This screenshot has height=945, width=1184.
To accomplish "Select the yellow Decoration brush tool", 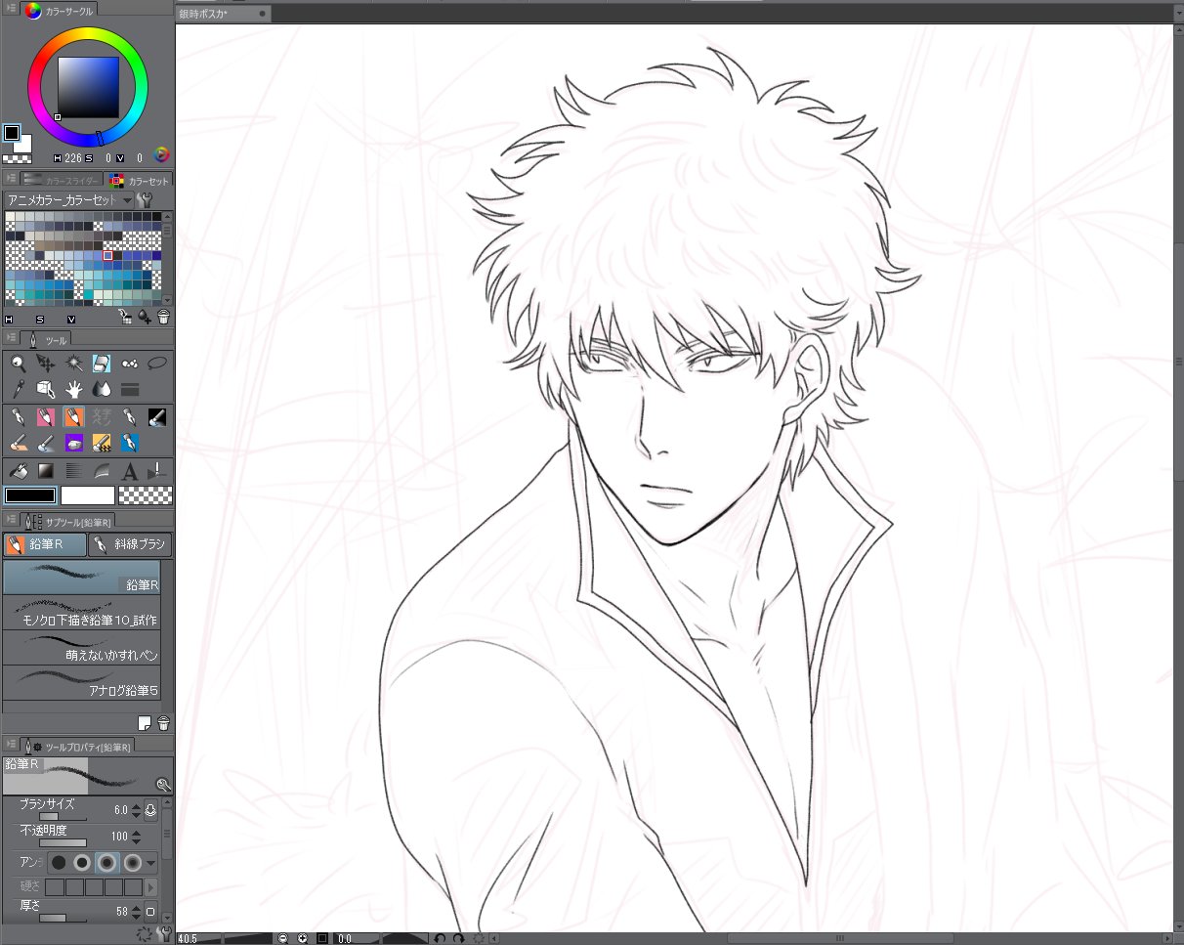I will 102,444.
